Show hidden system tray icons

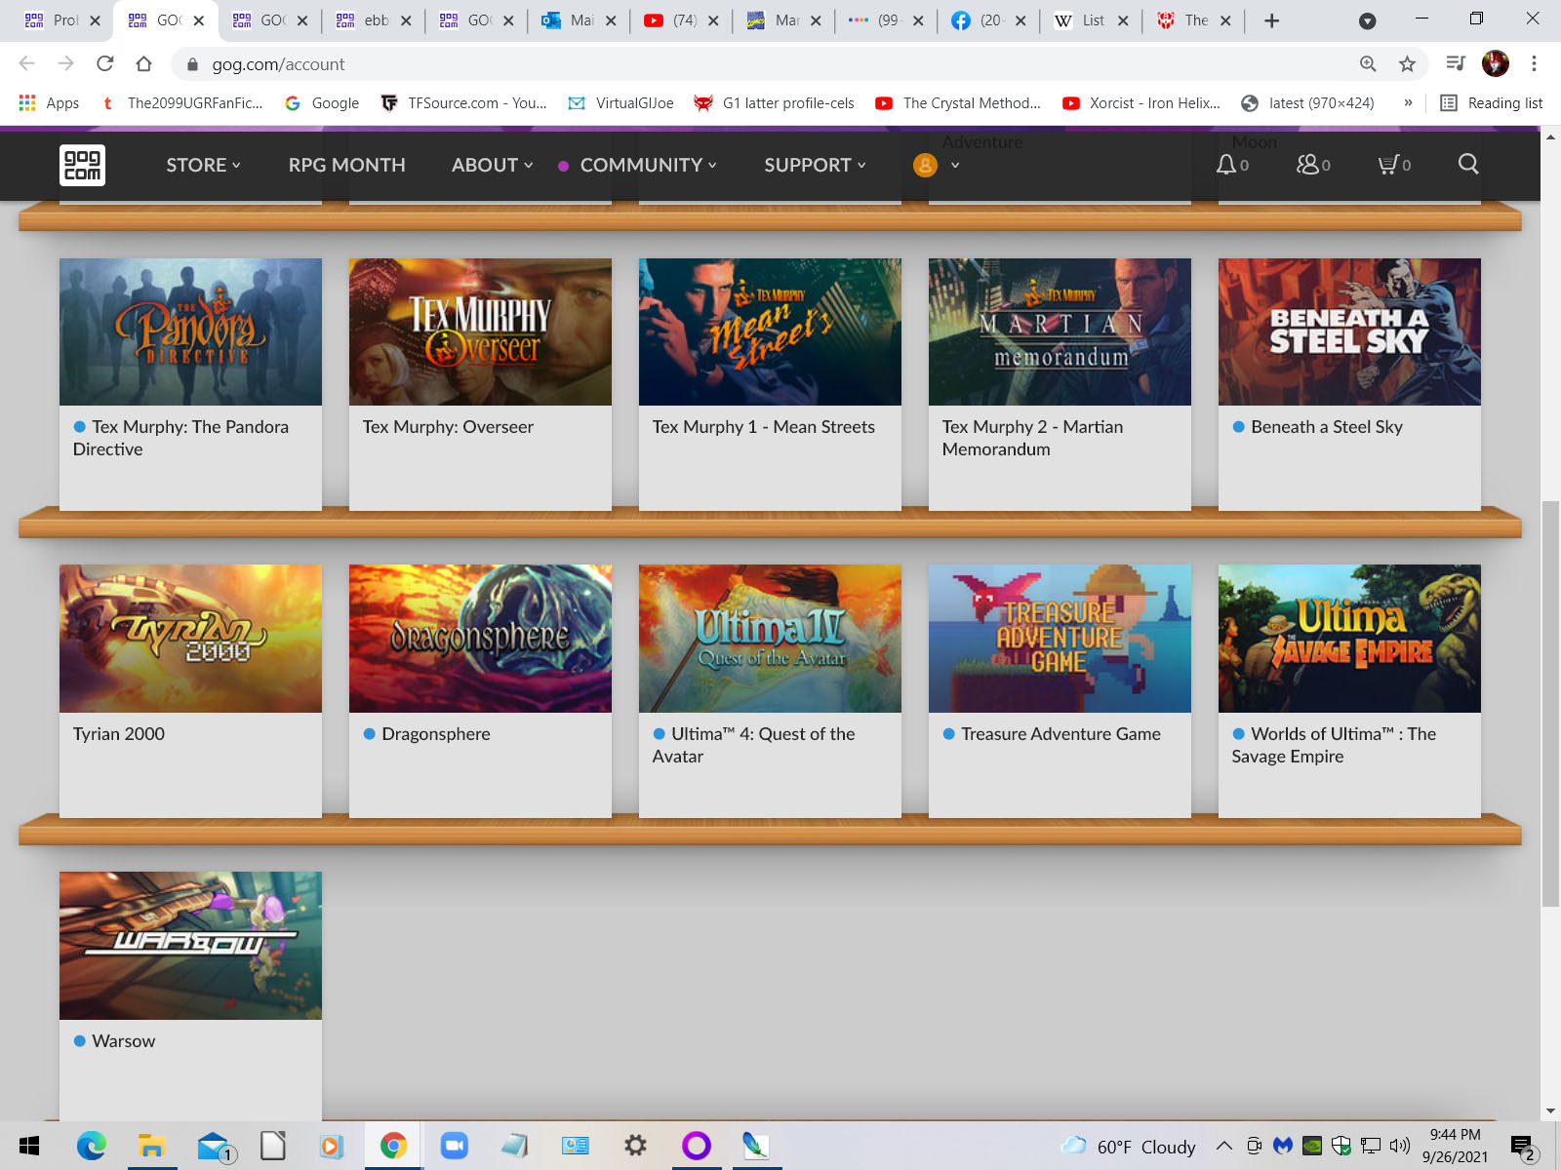pos(1223,1146)
